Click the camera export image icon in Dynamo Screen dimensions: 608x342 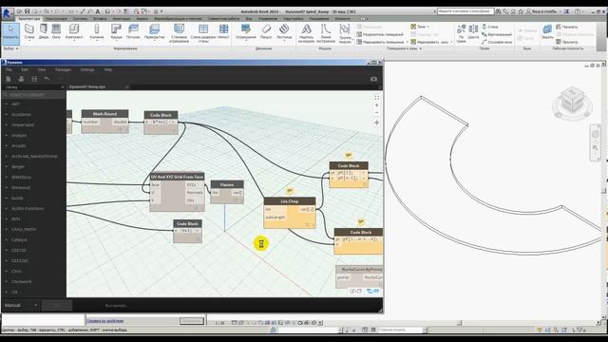[373, 79]
